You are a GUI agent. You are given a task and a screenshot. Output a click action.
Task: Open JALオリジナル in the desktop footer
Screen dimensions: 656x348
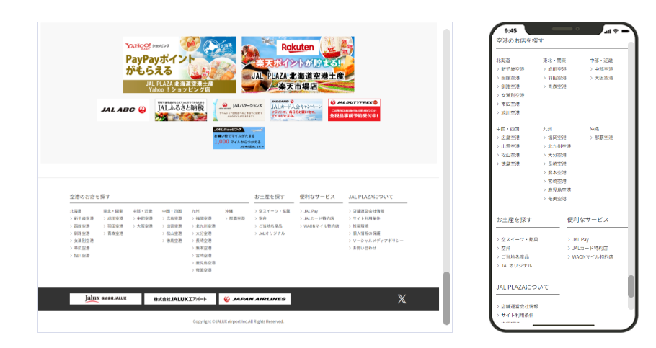(272, 233)
